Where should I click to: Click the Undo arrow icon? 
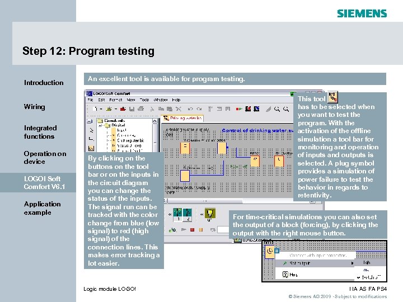pyautogui.click(x=190, y=109)
